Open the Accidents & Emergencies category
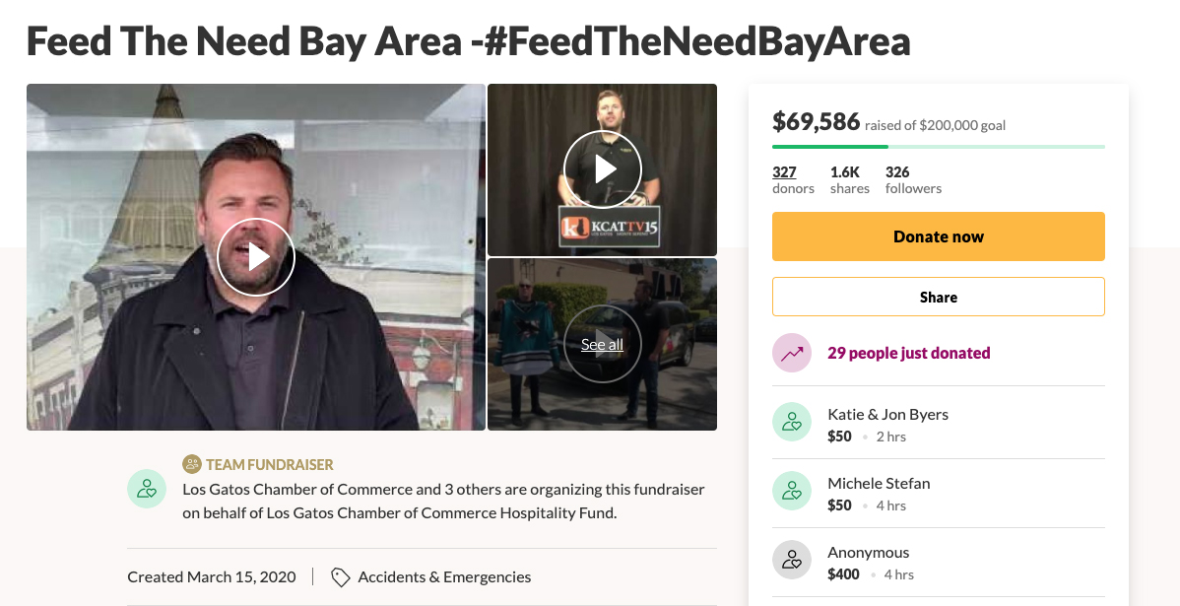 point(444,576)
